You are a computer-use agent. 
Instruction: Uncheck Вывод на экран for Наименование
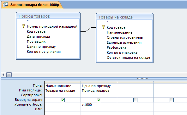click(63, 100)
